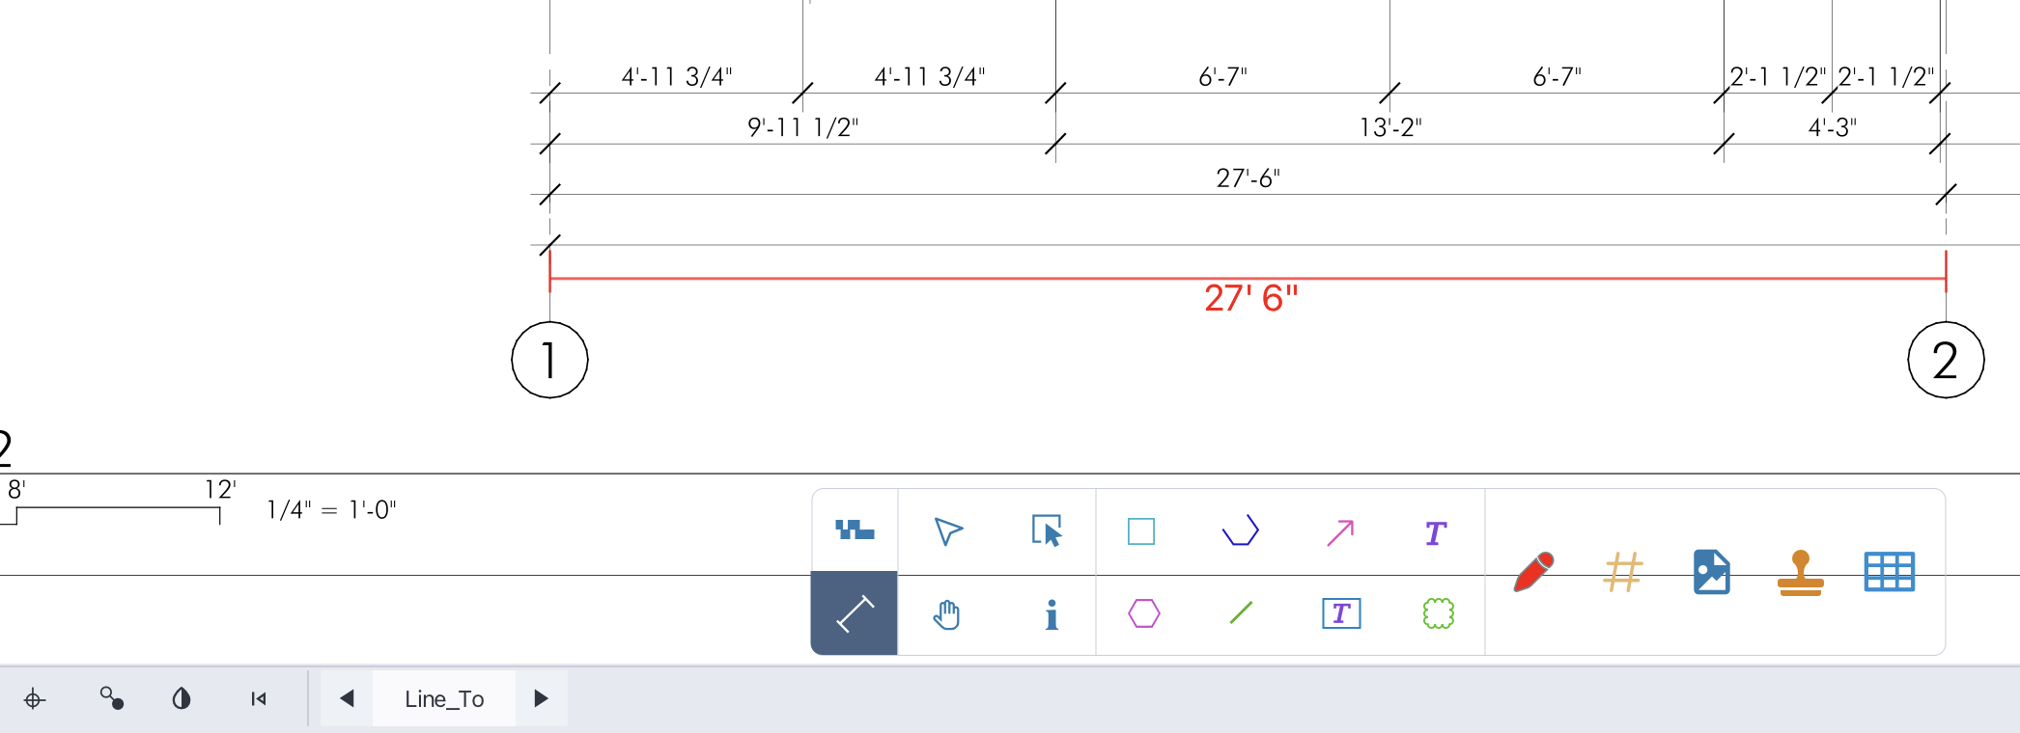Click the 4'-3" dimension text
Viewport: 2020px width, 733px height.
[1832, 127]
